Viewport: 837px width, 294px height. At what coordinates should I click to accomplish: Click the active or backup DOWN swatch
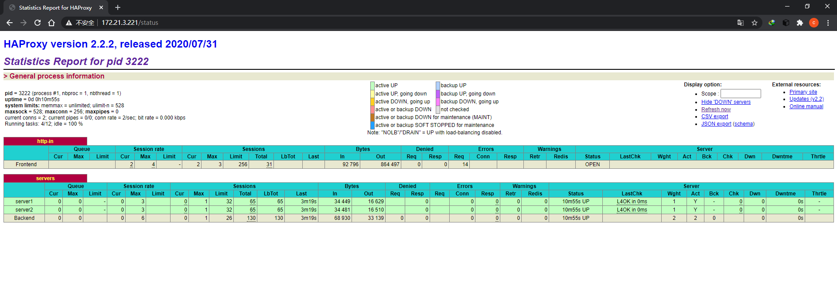pos(372,109)
